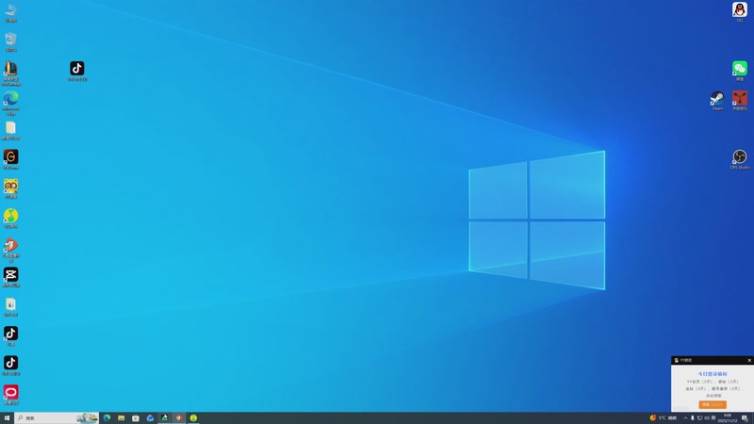Click the orange claim button in YY popup

[x=713, y=404]
